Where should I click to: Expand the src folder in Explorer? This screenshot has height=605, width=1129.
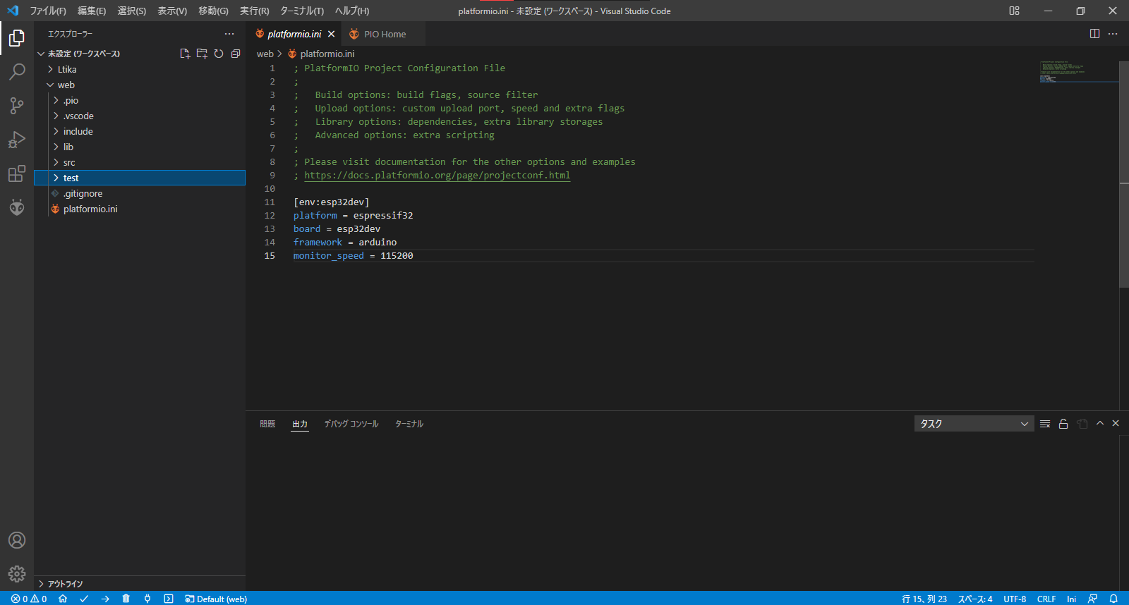[x=69, y=163]
